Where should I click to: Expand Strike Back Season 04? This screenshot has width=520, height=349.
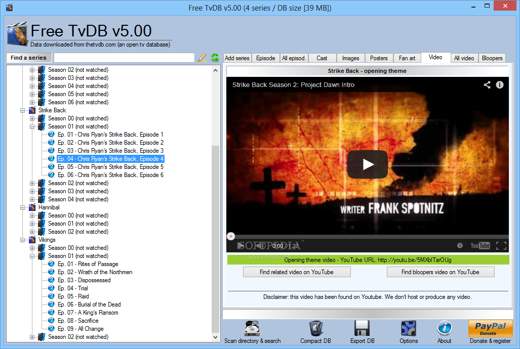point(32,199)
